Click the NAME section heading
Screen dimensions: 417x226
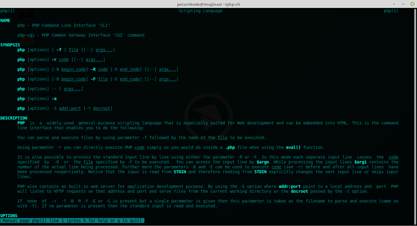[5, 20]
